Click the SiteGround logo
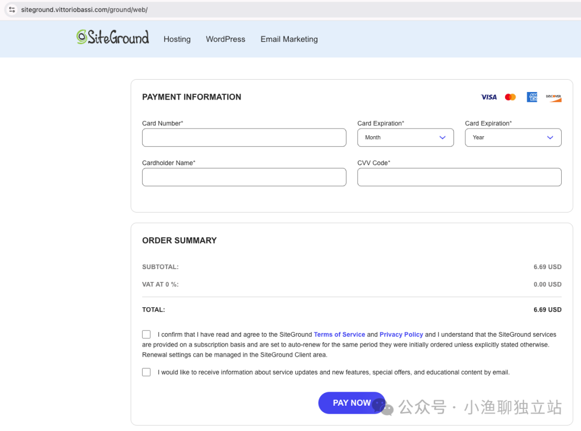The image size is (581, 431). pos(112,37)
